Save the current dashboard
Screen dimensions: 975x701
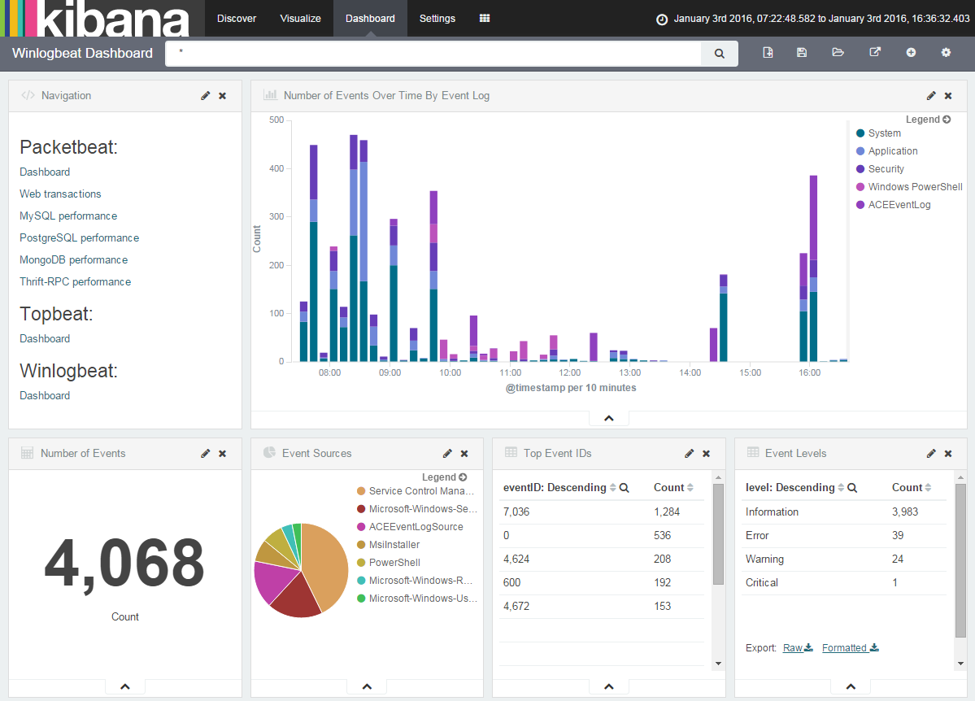[x=802, y=52]
